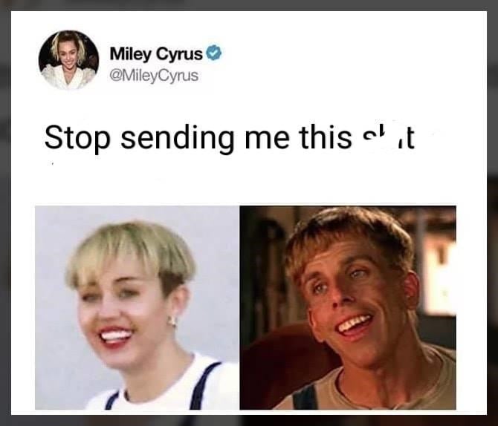Click the word "sending" in the tweet

[x=177, y=138]
